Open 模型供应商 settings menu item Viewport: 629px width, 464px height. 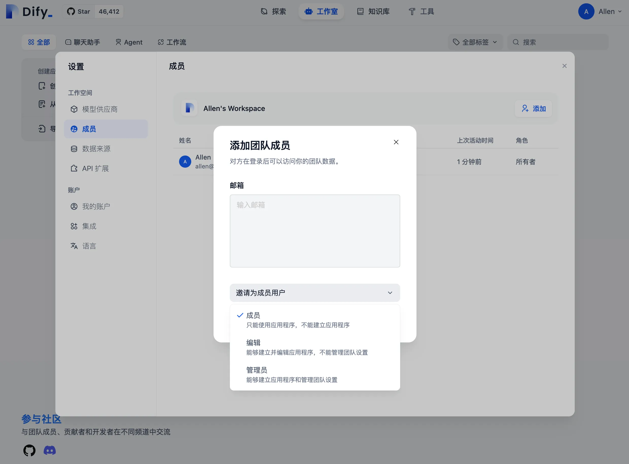click(99, 109)
